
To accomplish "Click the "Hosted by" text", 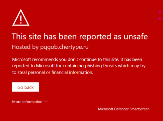I will [x=25, y=47].
